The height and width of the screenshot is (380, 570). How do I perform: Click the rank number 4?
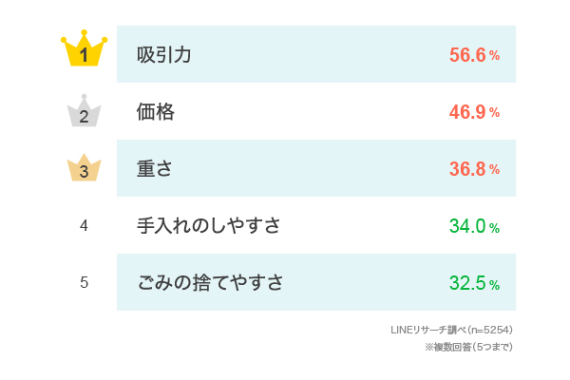[x=84, y=226]
